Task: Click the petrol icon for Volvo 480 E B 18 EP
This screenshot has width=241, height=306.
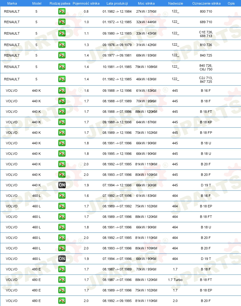Action: (x=62, y=290)
